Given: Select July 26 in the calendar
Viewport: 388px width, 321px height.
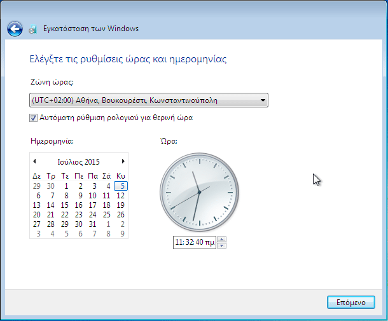Looking at the screenshot, I should [121, 215].
